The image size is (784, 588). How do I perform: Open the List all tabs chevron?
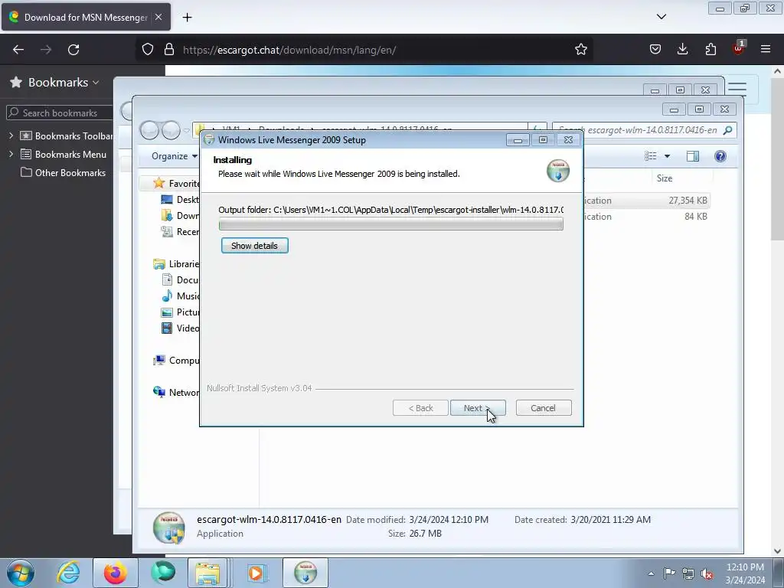coord(661,17)
